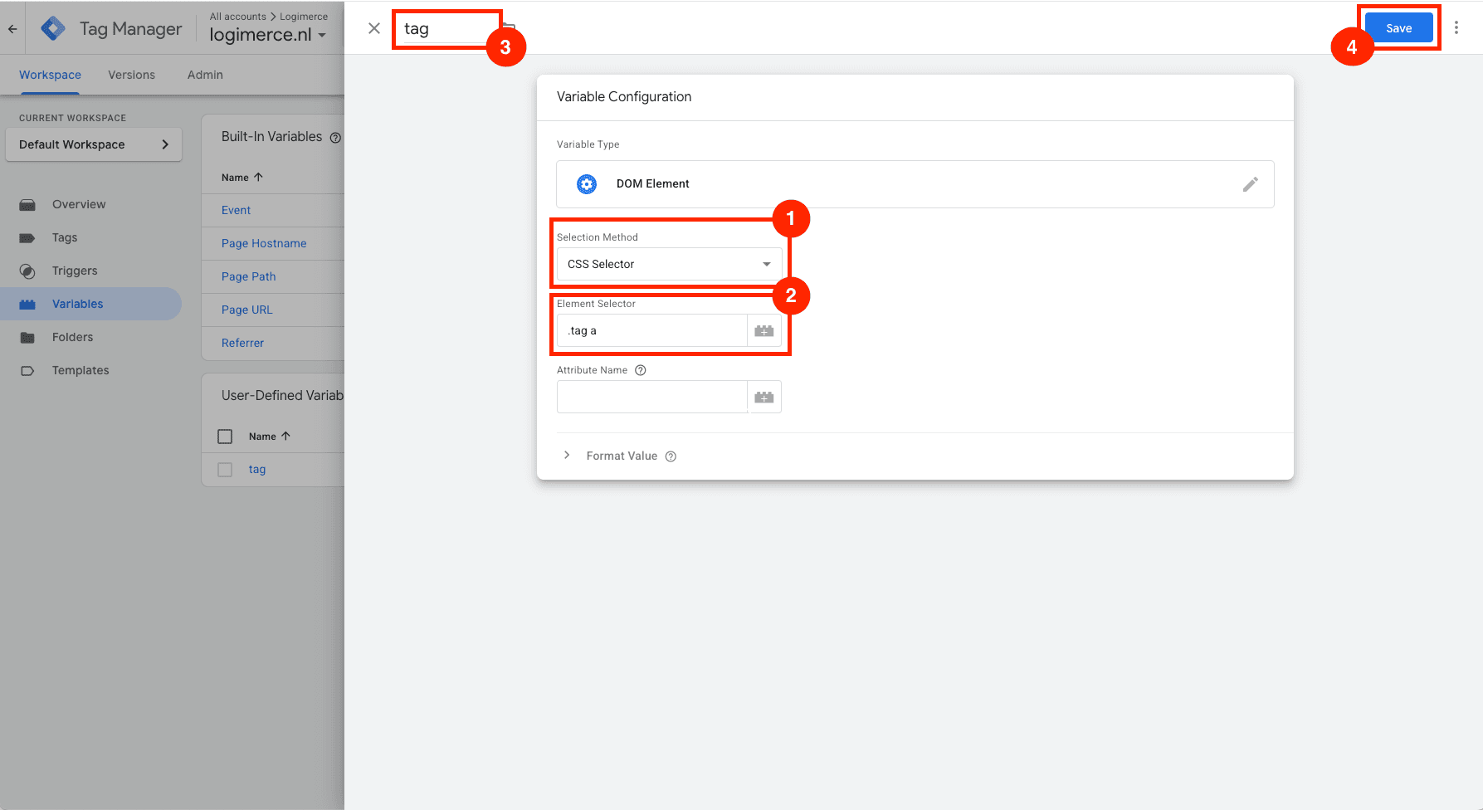The width and height of the screenshot is (1483, 810).
Task: Click the back arrow beside Tag Manager
Action: coord(12,27)
